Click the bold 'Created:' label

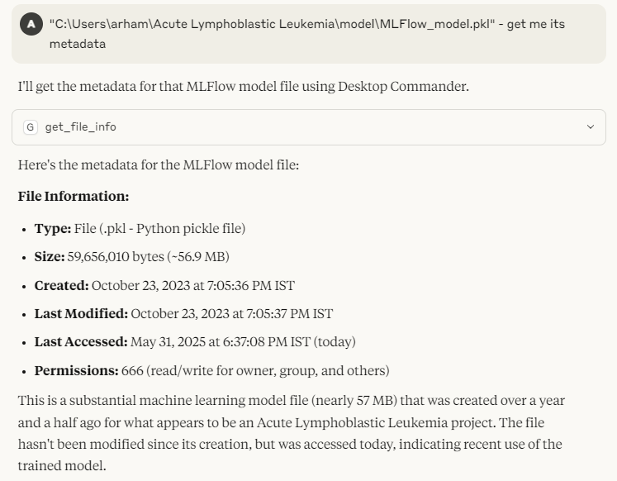[62, 285]
